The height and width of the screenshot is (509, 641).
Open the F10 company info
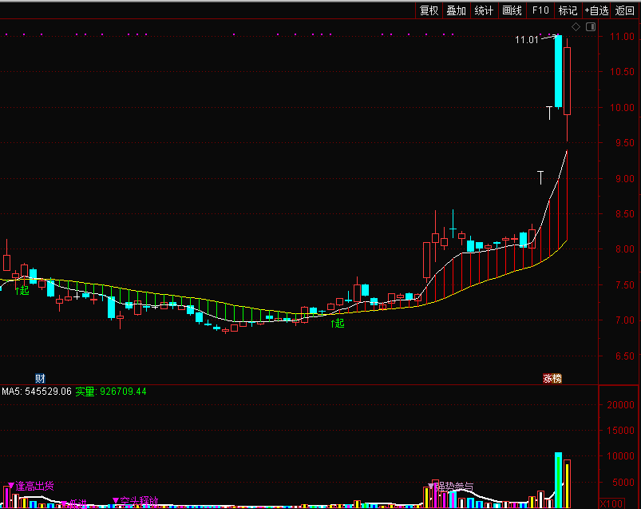540,10
